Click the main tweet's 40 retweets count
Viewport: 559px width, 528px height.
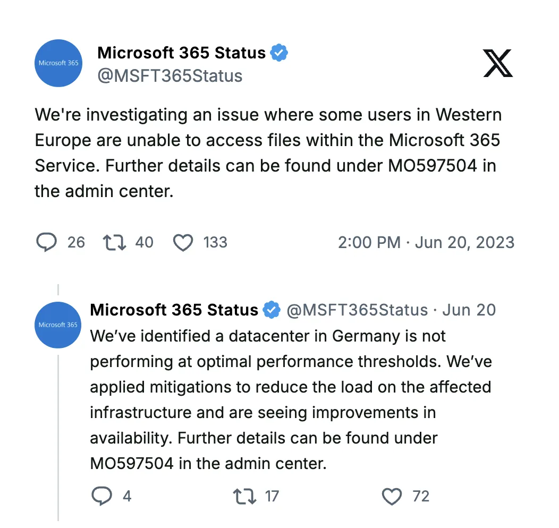[x=144, y=243]
